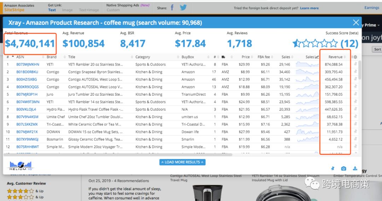Image resolution: width=382 pixels, height=201 pixels.
Task: Open Earnings in SiteStripe bar
Action: (372, 7)
